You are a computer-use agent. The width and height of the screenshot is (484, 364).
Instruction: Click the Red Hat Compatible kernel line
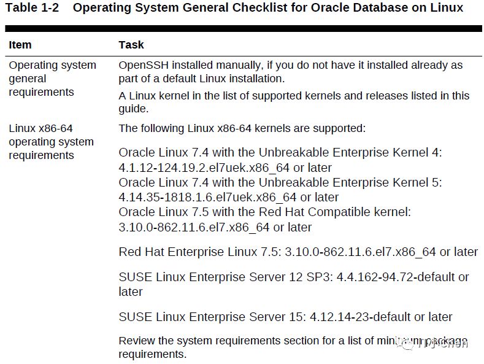265,212
